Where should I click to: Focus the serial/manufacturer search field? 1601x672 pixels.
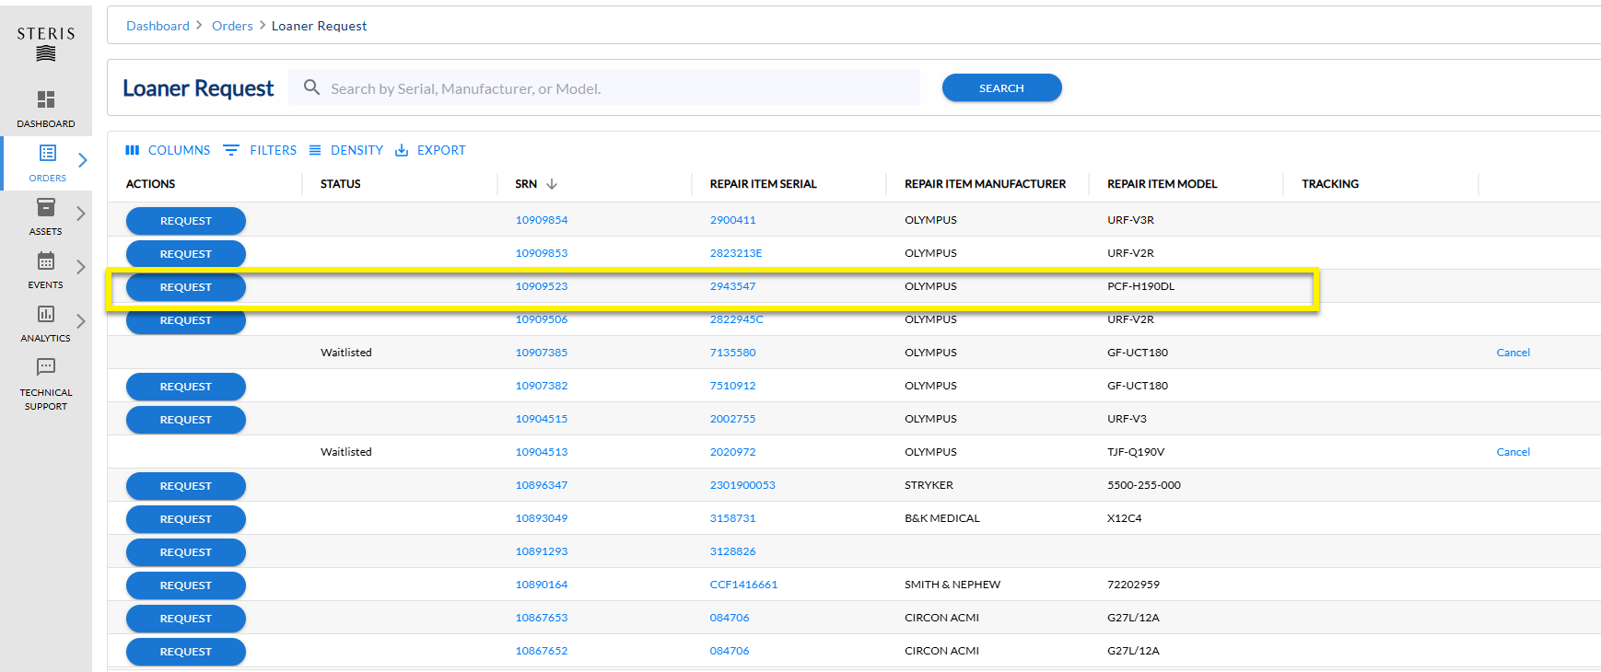(x=604, y=87)
